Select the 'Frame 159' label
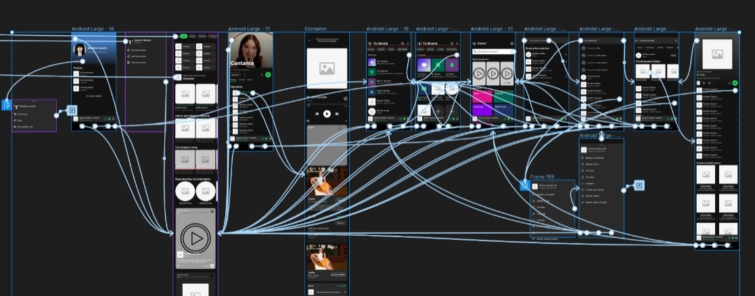Viewport: 755px width, 296px height. [542, 177]
